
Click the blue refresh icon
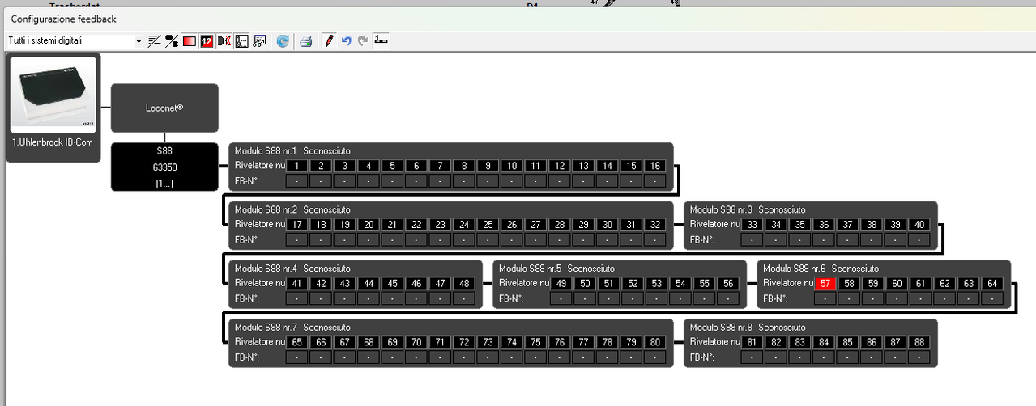[x=283, y=40]
